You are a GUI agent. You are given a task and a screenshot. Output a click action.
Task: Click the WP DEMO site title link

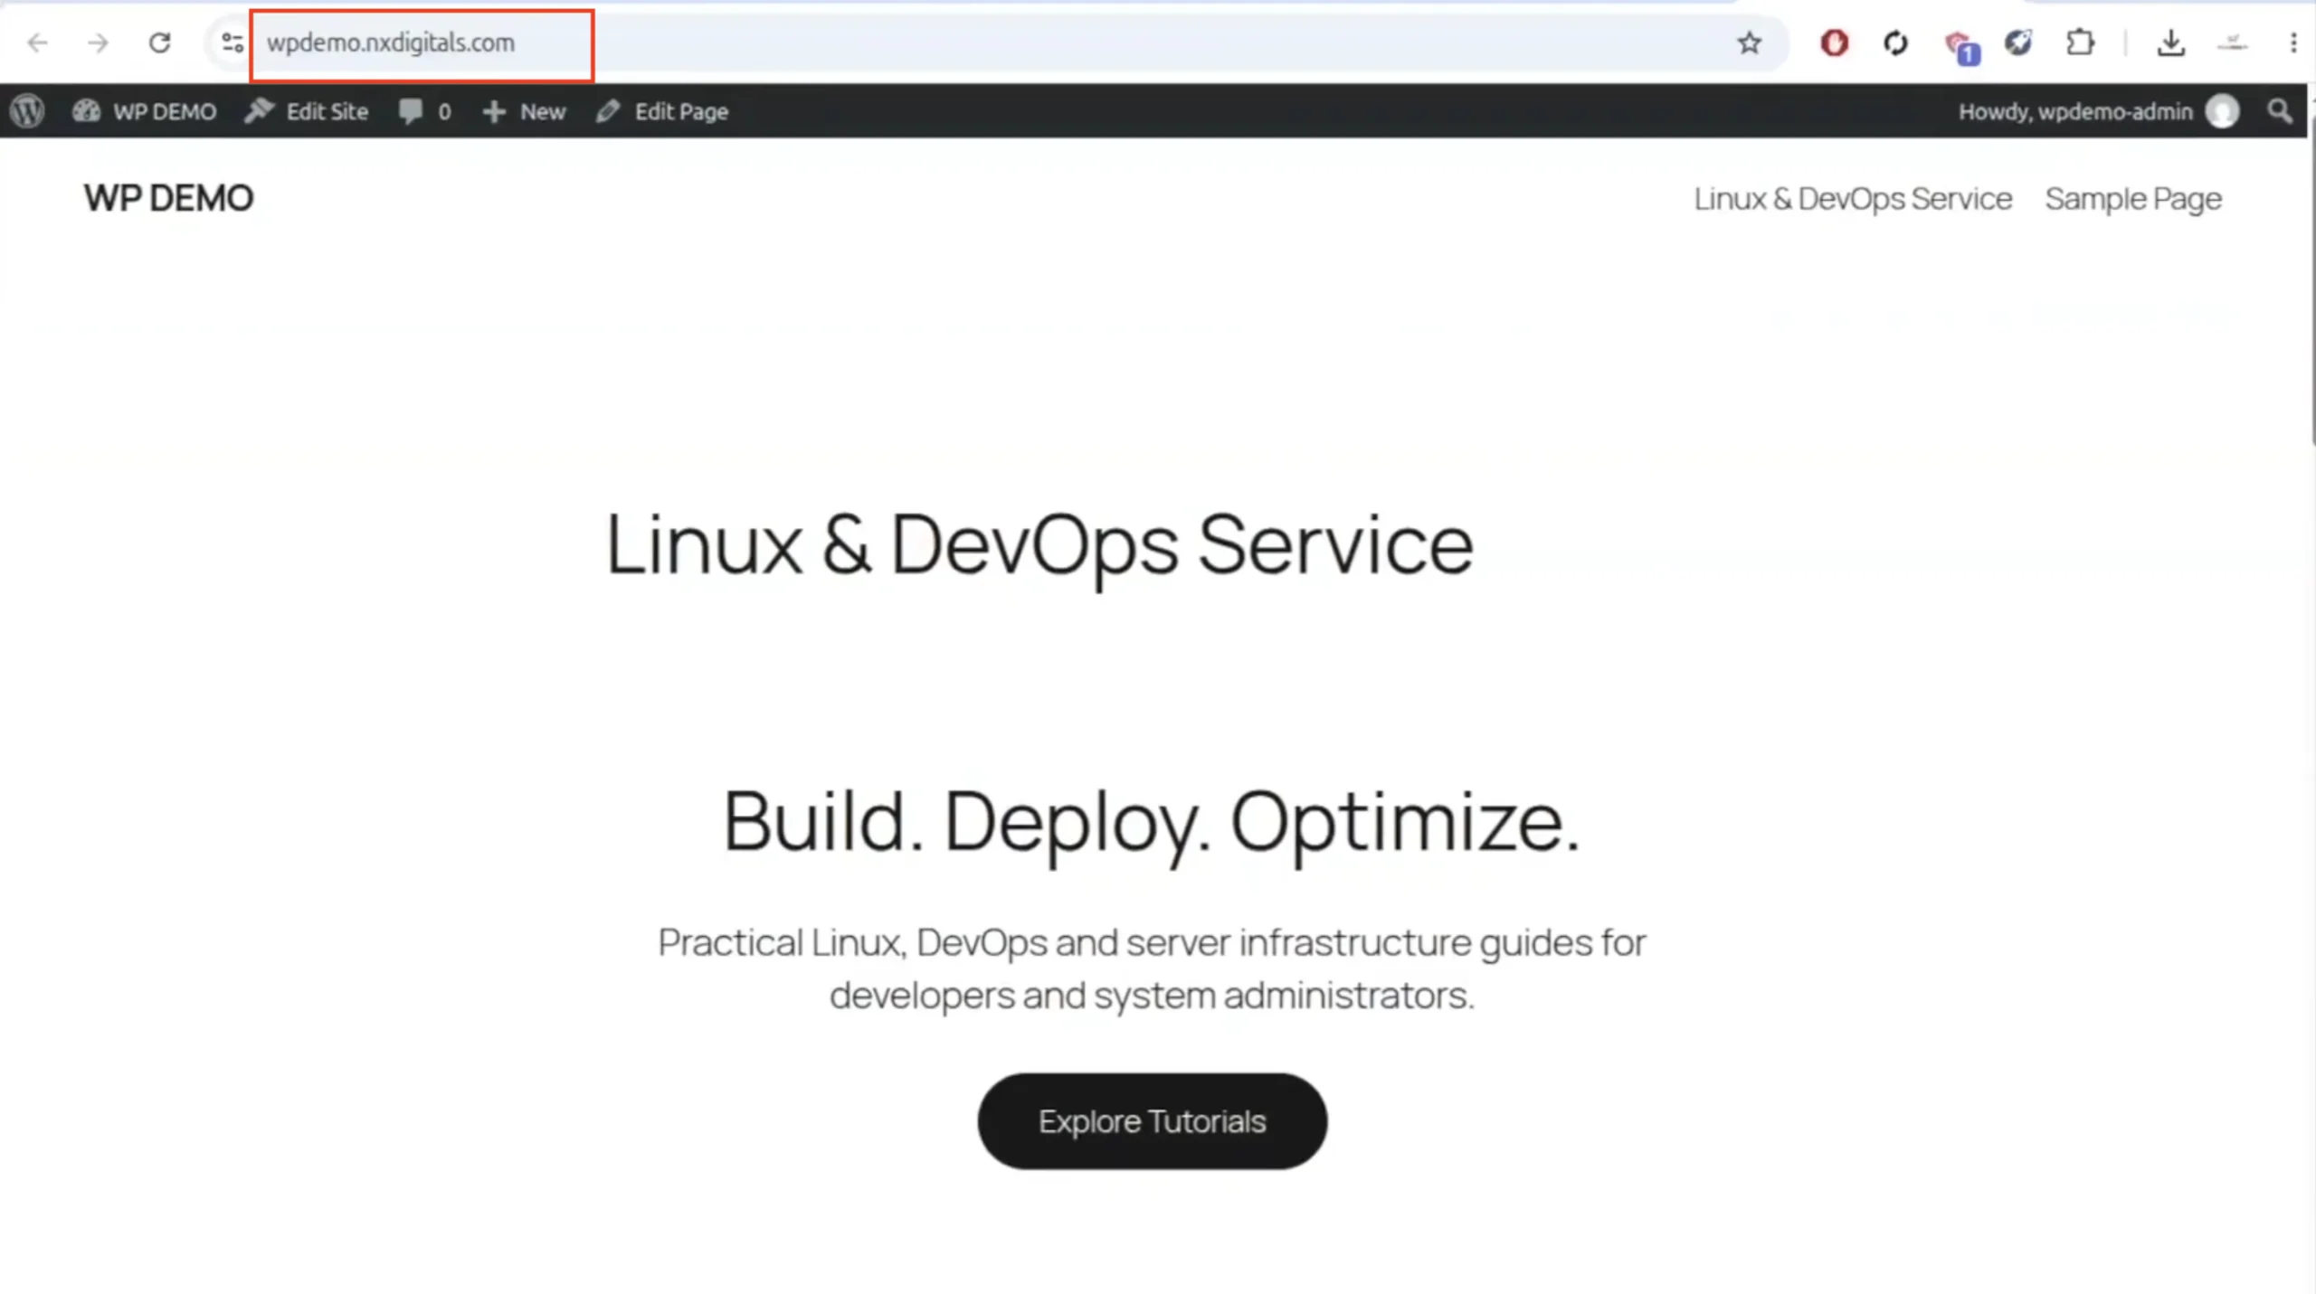[x=168, y=198]
